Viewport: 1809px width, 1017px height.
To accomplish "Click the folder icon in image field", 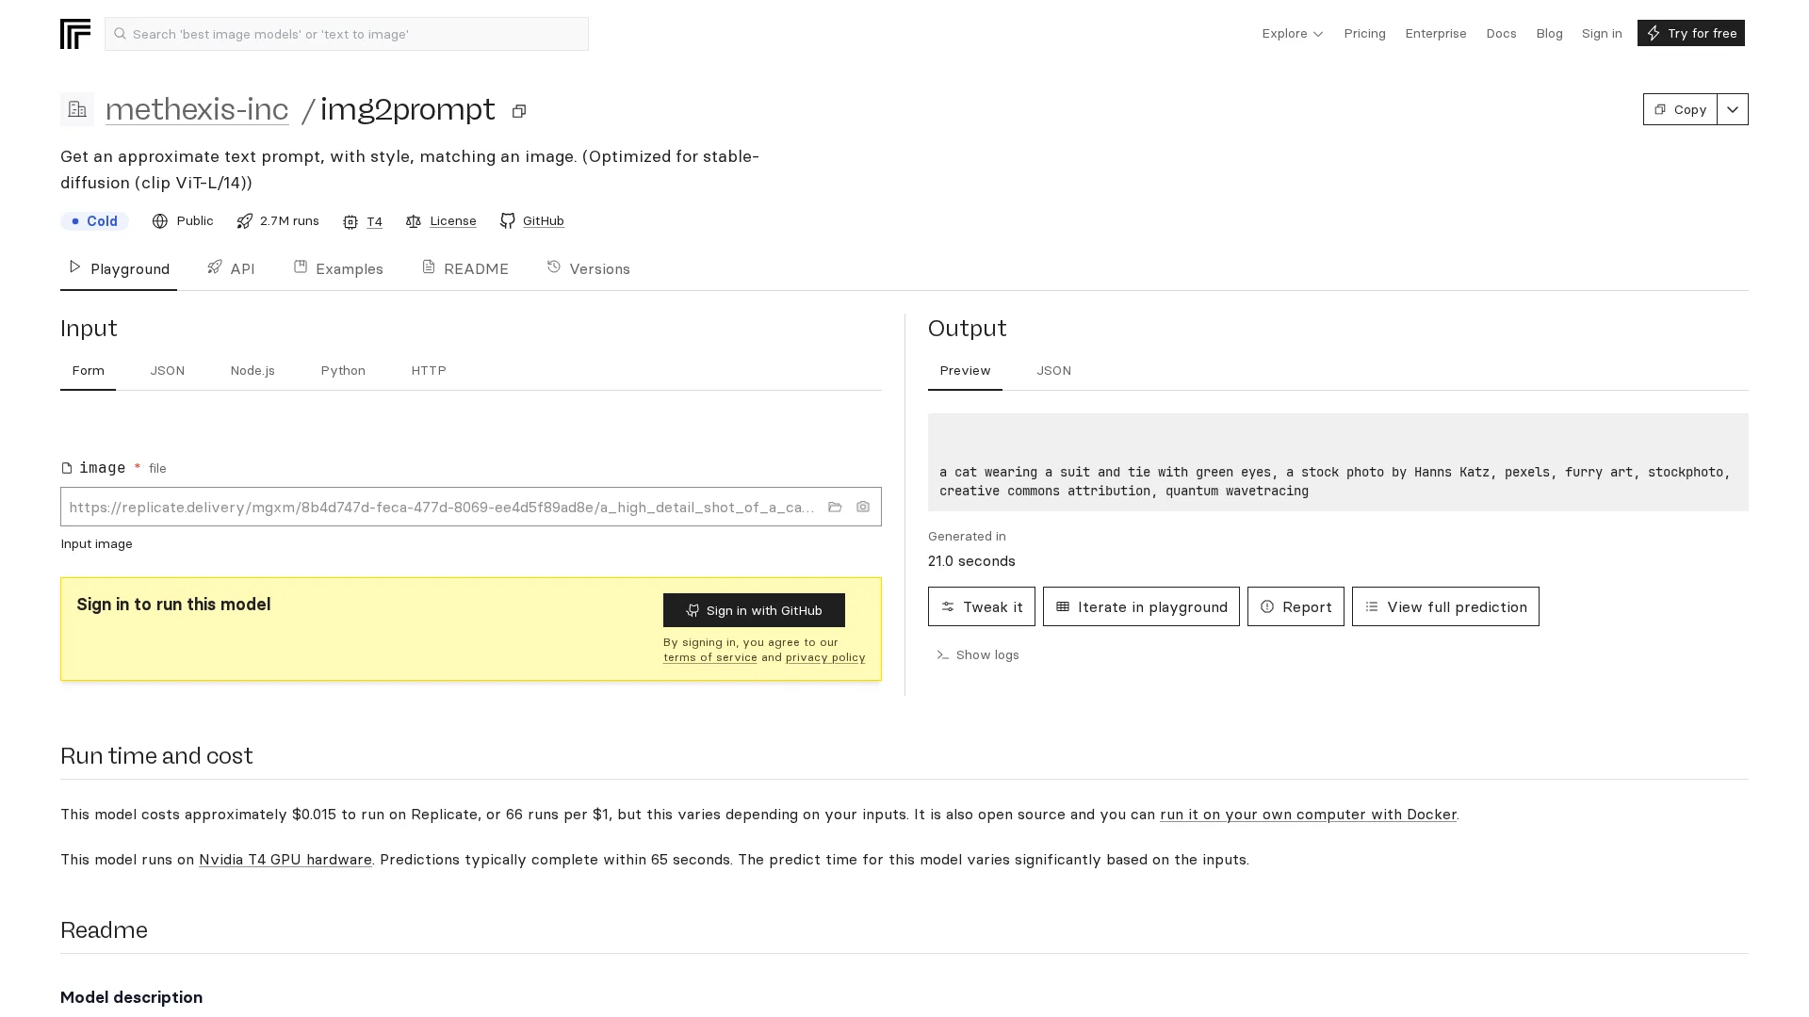I will point(835,507).
